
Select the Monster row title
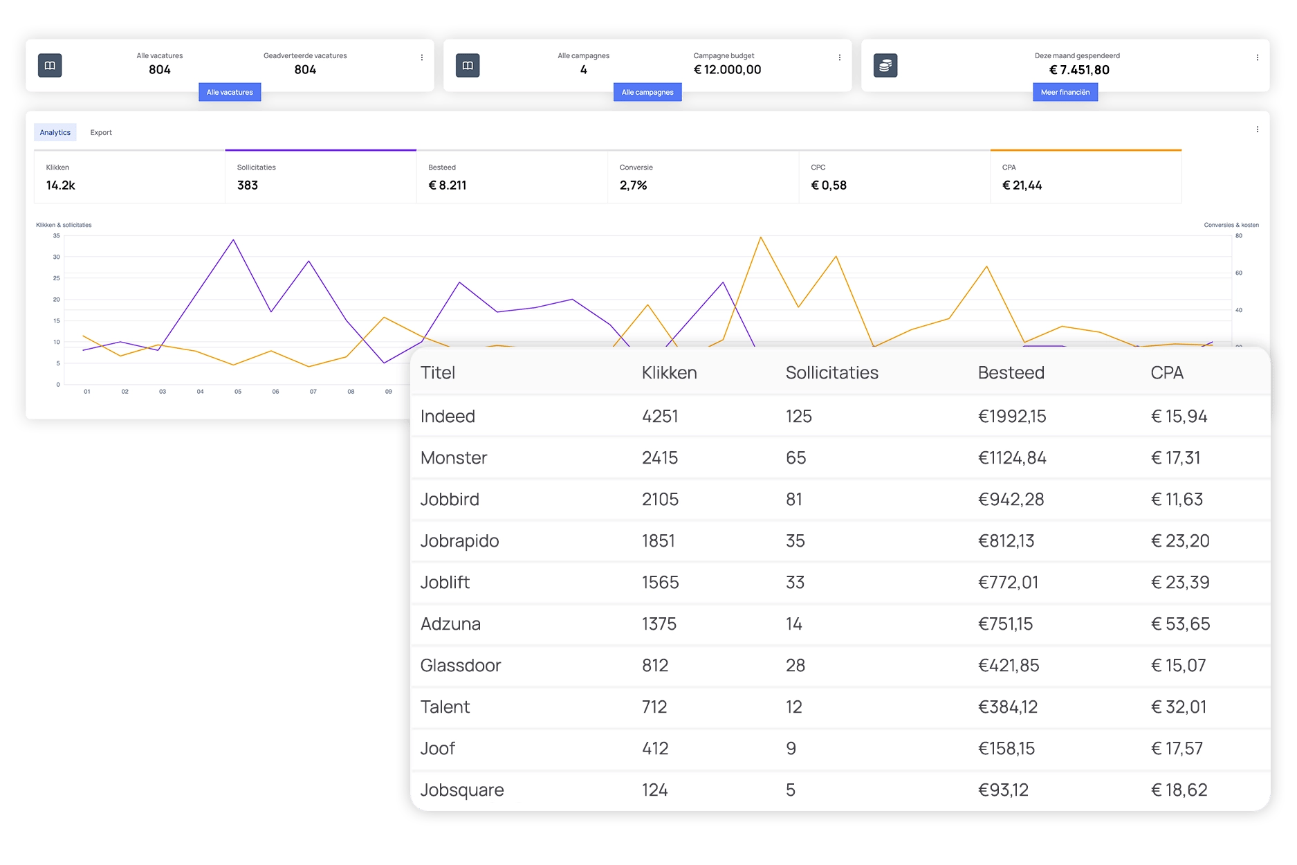click(454, 458)
